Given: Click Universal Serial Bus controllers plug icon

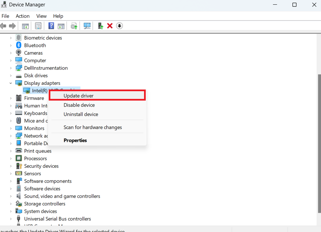Looking at the screenshot, I should coord(18,219).
